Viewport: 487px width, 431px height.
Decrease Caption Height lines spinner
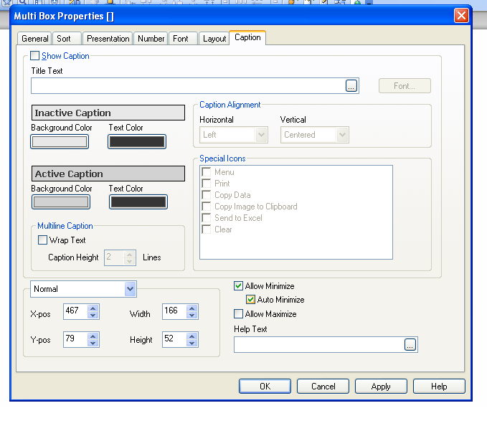coord(130,261)
